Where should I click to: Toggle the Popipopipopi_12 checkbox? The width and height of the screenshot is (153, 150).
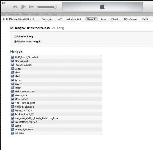pos(13,114)
